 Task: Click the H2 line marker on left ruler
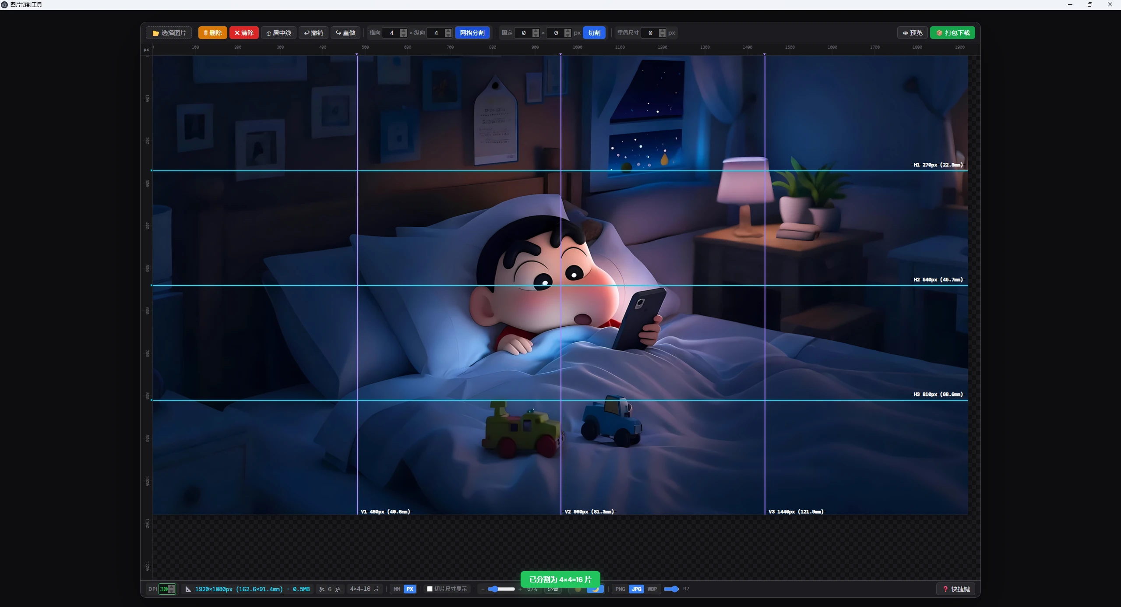point(152,285)
